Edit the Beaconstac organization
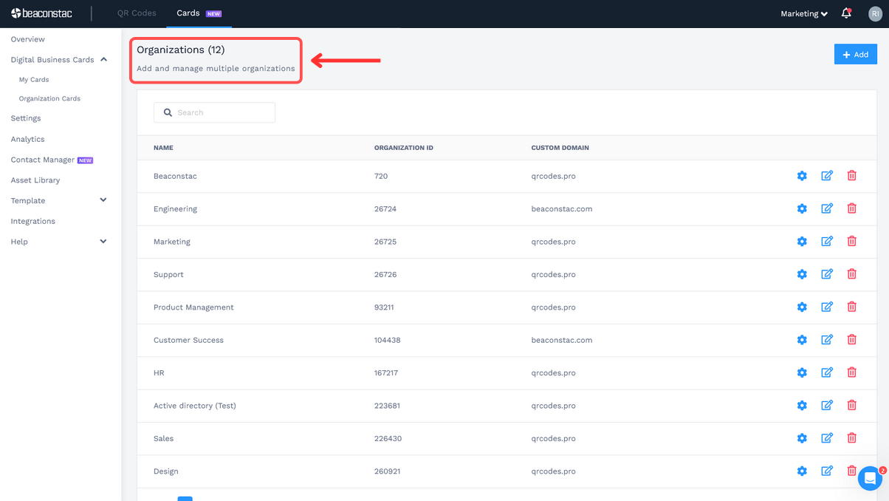Screen dimensions: 889x501 827,176
